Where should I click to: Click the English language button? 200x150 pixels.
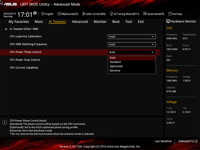(49, 14)
